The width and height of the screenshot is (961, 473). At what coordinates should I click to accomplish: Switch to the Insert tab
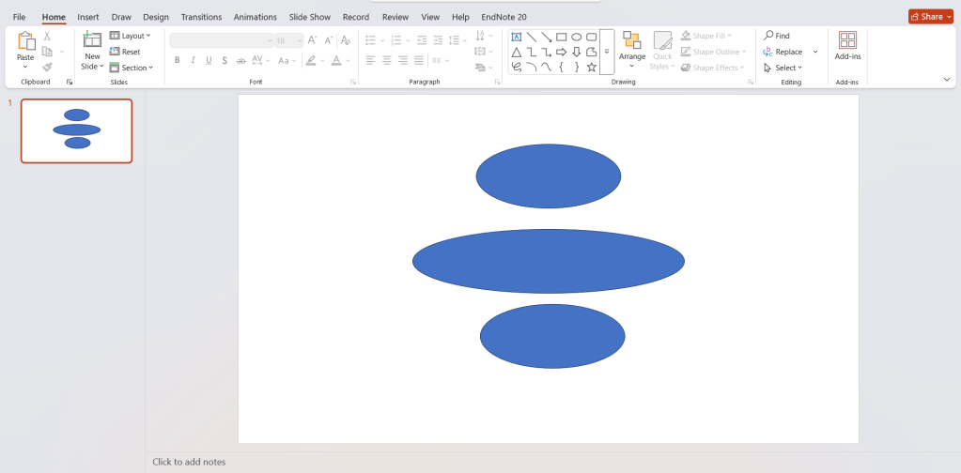88,17
